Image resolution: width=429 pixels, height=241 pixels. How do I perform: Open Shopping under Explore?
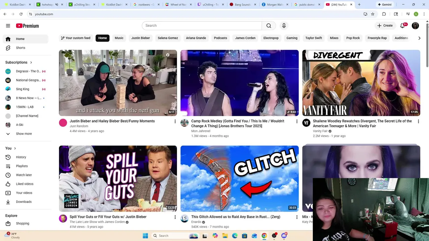click(x=26, y=224)
